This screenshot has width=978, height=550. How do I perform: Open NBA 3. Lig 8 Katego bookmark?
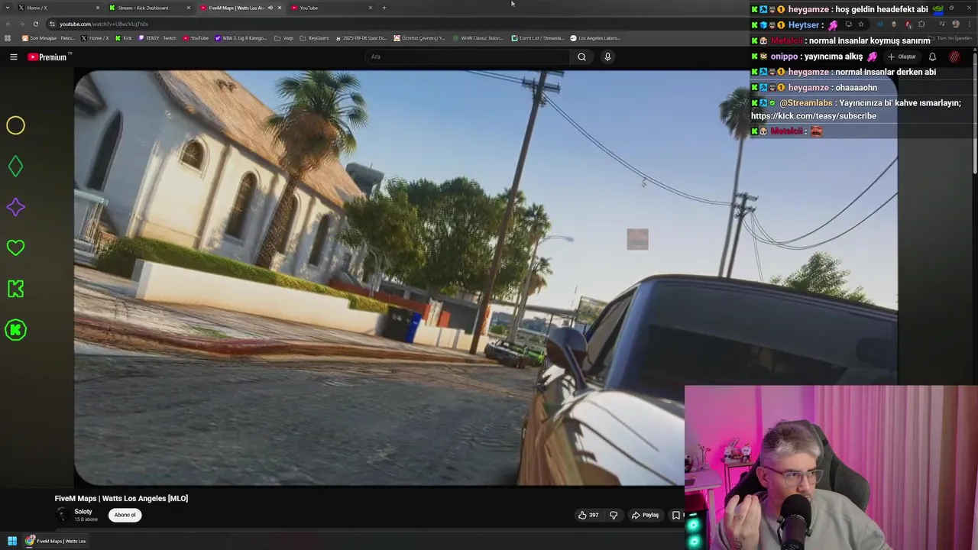[241, 38]
